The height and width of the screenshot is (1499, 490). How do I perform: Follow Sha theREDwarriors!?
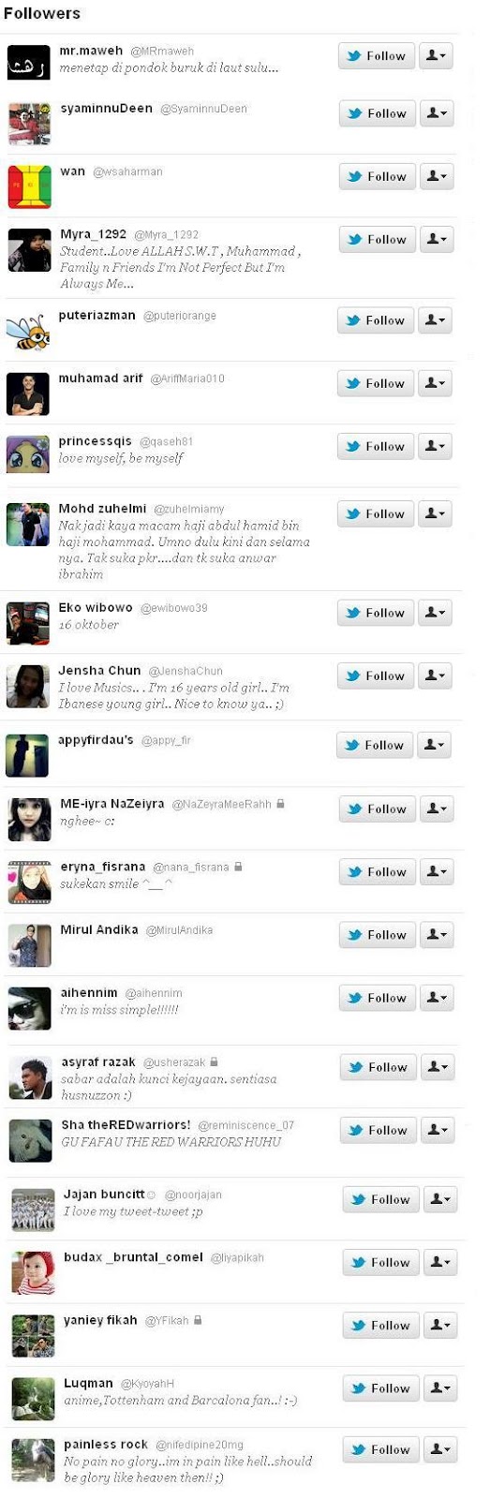[377, 1130]
